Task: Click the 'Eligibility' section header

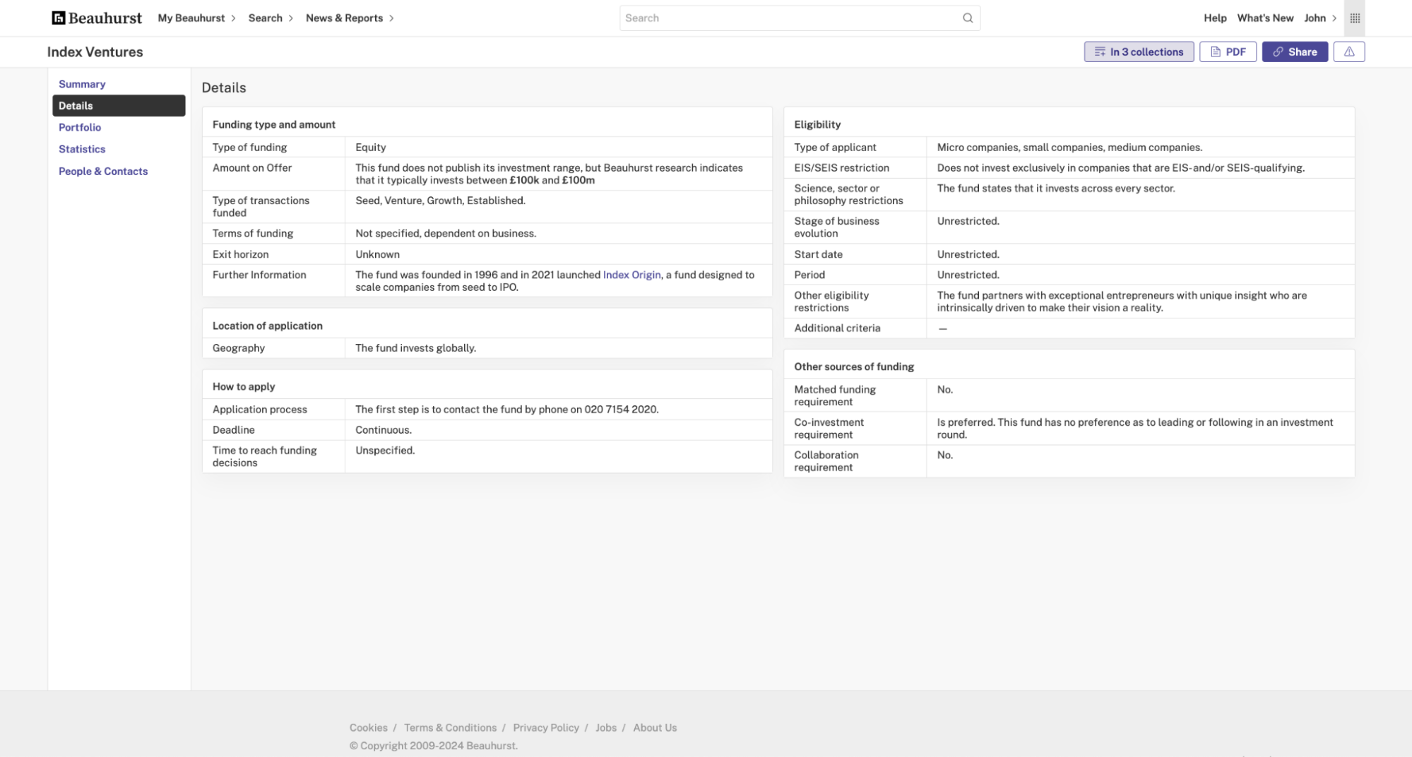Action: coord(817,124)
